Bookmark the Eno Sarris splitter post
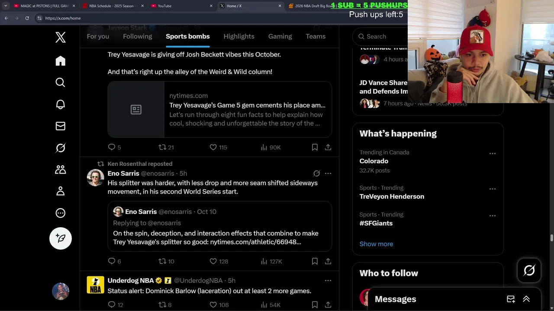The width and height of the screenshot is (554, 311). pos(315,261)
